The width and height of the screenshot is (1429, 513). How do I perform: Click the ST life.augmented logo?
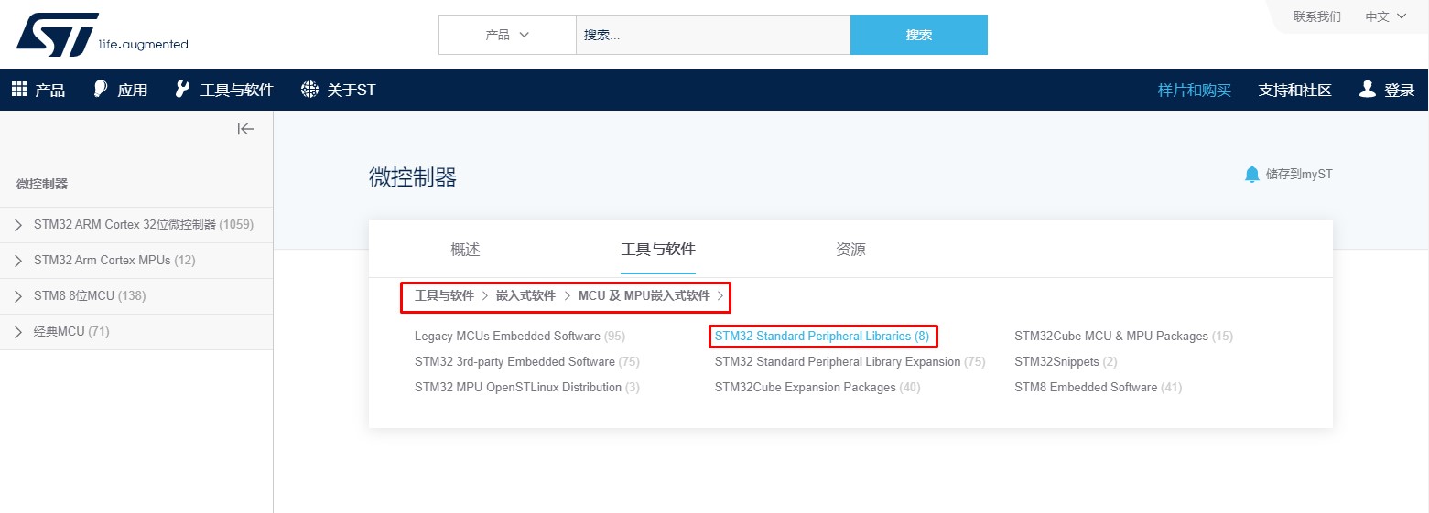pos(102,35)
